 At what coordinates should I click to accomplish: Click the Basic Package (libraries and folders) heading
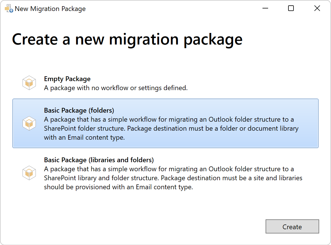pyautogui.click(x=99, y=160)
